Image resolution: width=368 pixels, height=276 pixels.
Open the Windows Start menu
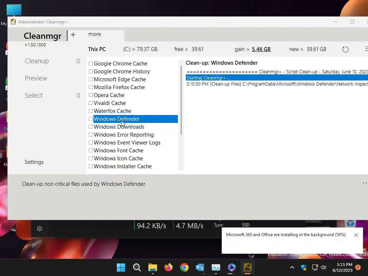click(121, 267)
